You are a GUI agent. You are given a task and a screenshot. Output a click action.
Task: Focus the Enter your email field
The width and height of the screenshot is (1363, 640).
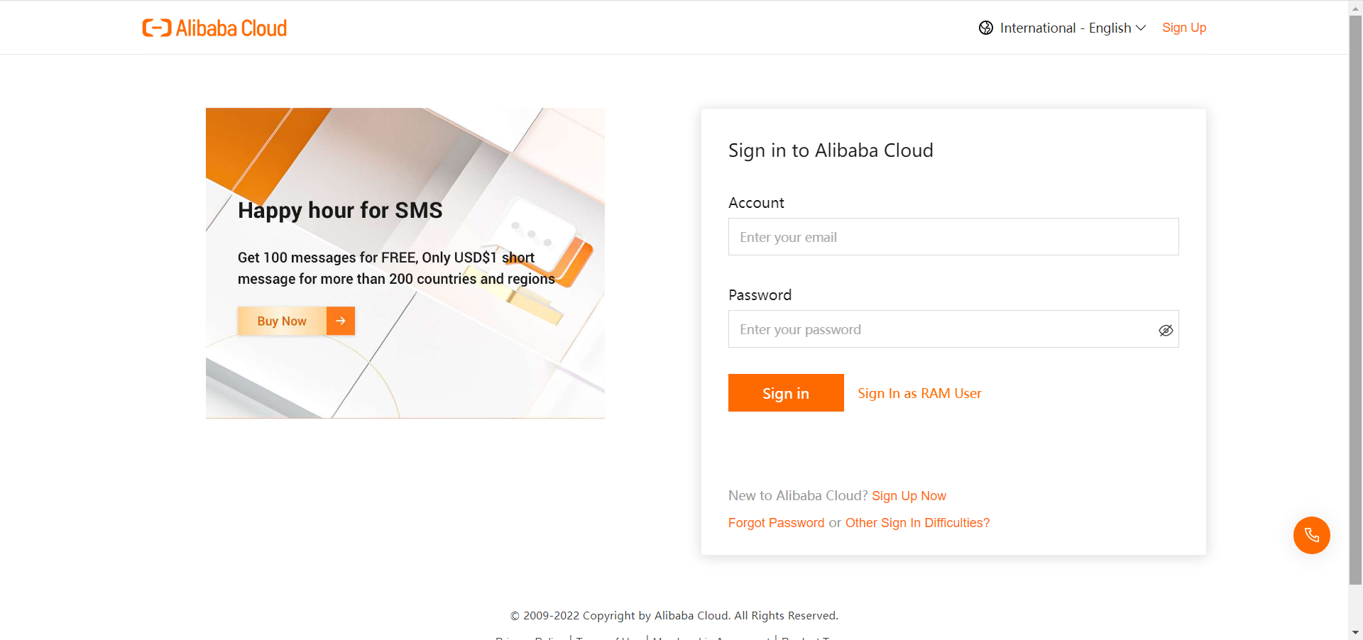[953, 237]
